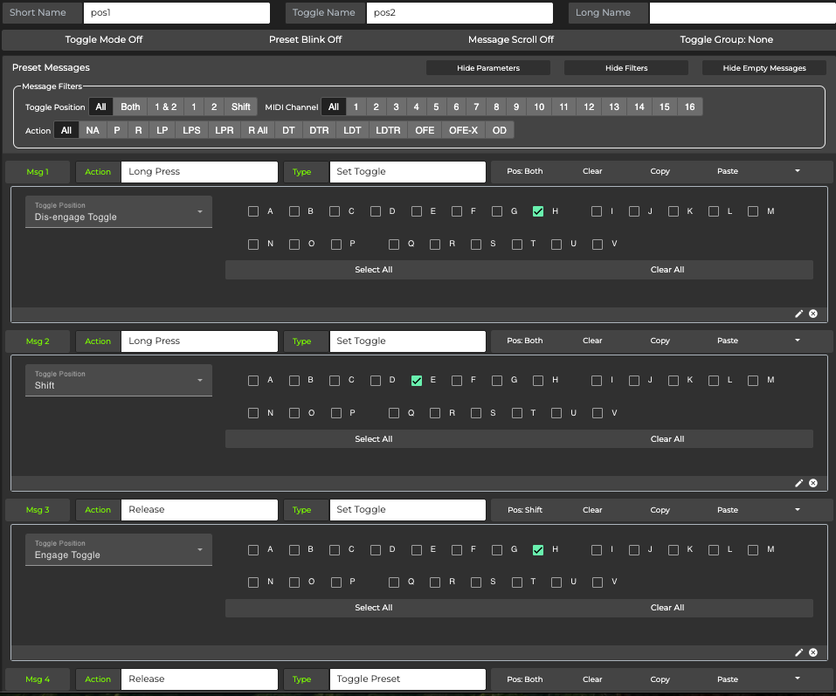The height and width of the screenshot is (696, 836).
Task: Click into the empty Long Name field
Action: coord(743,13)
